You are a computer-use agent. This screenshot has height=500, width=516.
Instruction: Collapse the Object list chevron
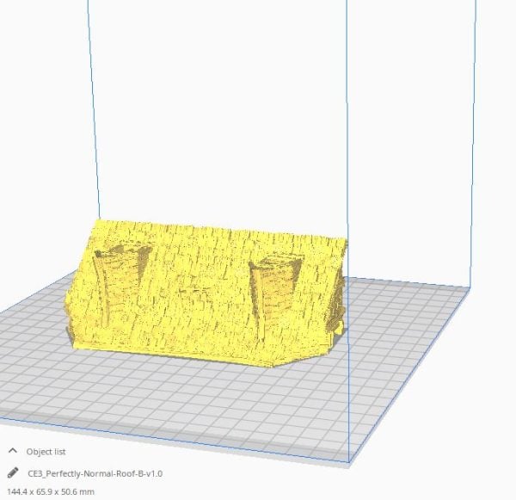pos(13,451)
